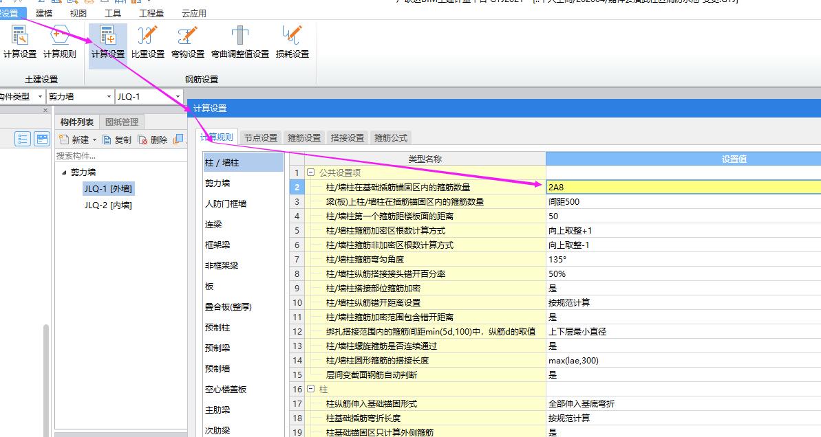
Task: Click the 间距500 value cell
Action: [683, 202]
